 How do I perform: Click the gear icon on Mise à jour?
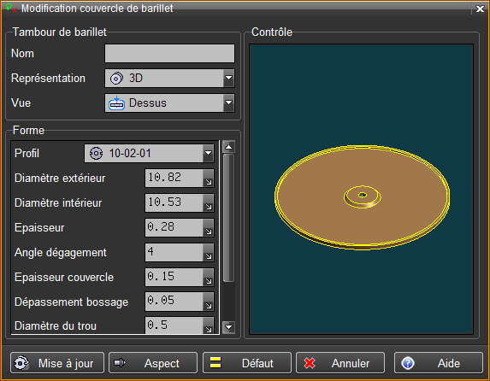[21, 363]
